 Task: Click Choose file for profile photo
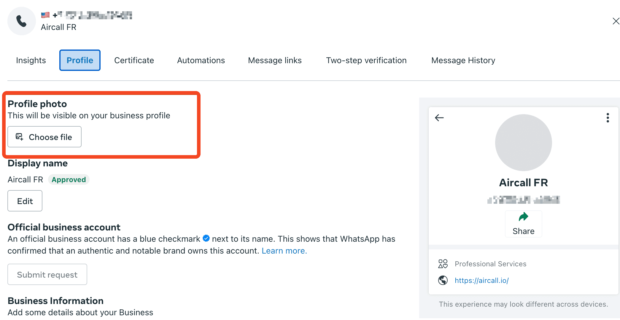[x=44, y=137]
